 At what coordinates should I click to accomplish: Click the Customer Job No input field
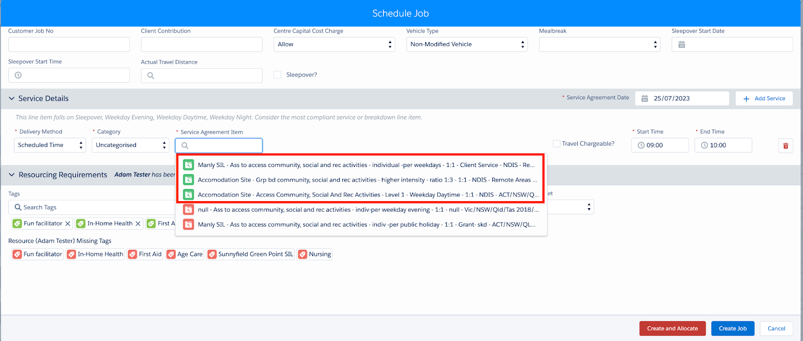(x=69, y=44)
